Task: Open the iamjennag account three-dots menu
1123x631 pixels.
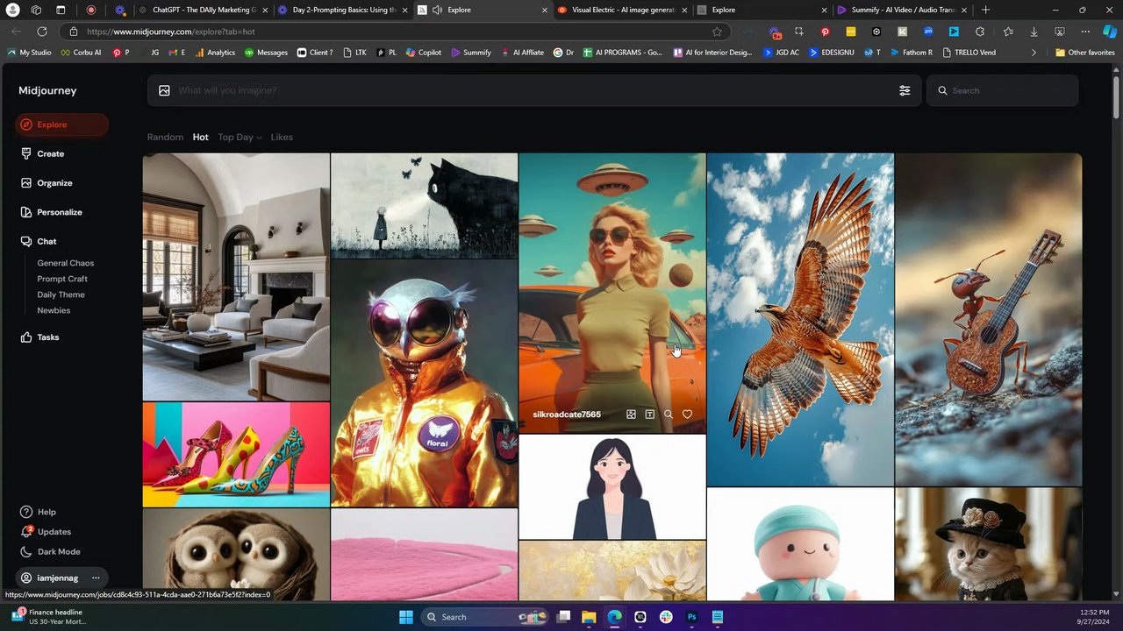Action: point(96,578)
